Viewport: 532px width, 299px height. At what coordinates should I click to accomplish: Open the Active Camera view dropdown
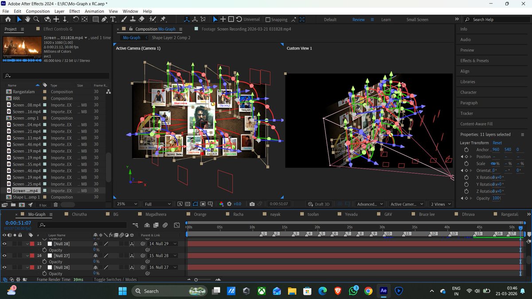point(406,204)
